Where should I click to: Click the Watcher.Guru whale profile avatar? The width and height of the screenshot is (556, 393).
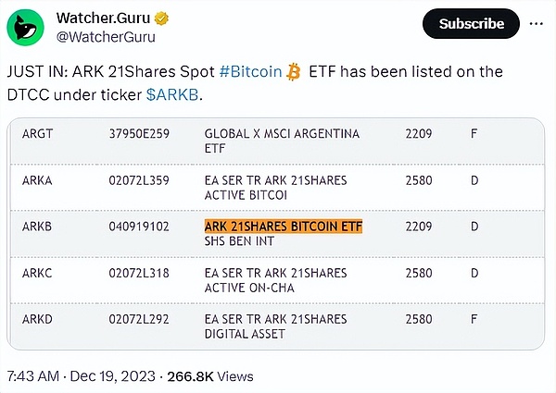(28, 28)
